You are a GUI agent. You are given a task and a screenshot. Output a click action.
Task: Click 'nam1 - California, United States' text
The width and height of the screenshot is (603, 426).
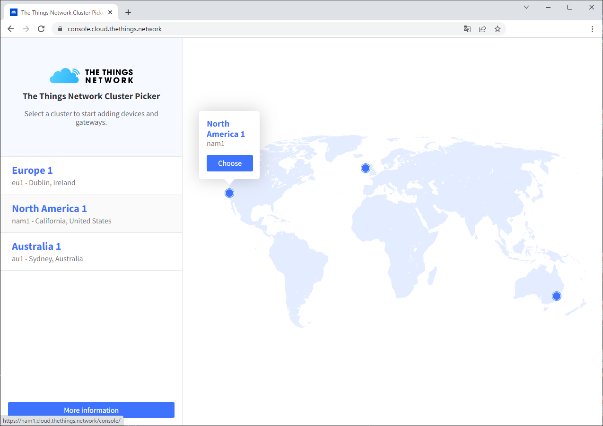[x=61, y=221]
